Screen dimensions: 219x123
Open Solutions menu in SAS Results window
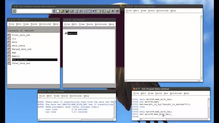point(101,24)
